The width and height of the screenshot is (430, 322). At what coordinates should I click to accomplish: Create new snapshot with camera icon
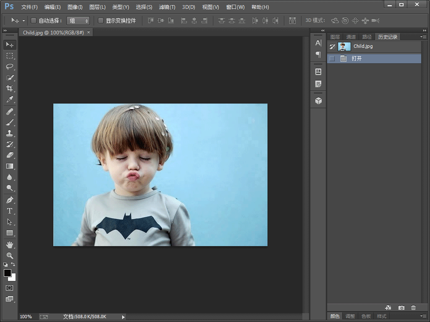point(401,308)
